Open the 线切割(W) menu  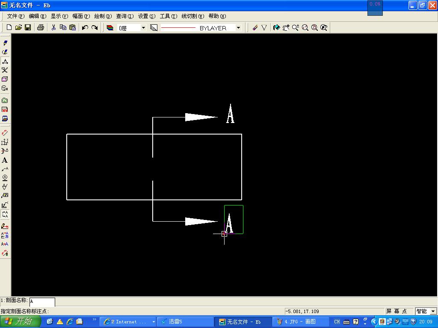[x=193, y=16]
